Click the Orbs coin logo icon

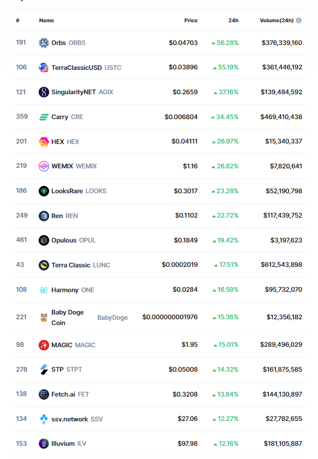(x=44, y=43)
